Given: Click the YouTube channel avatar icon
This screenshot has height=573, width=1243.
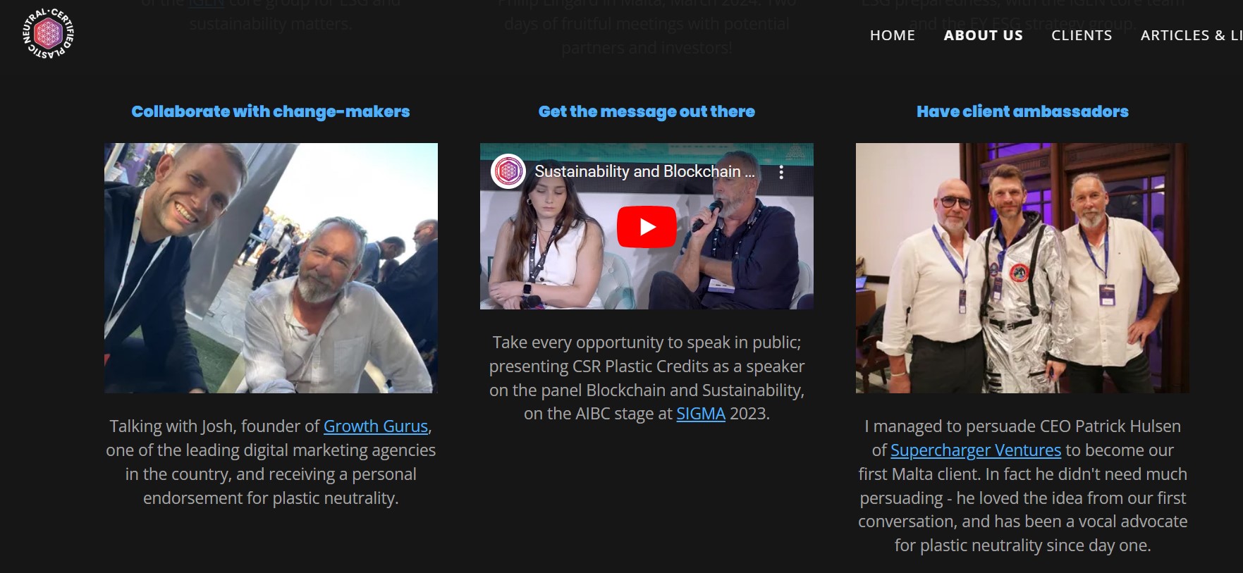Looking at the screenshot, I should click(508, 171).
